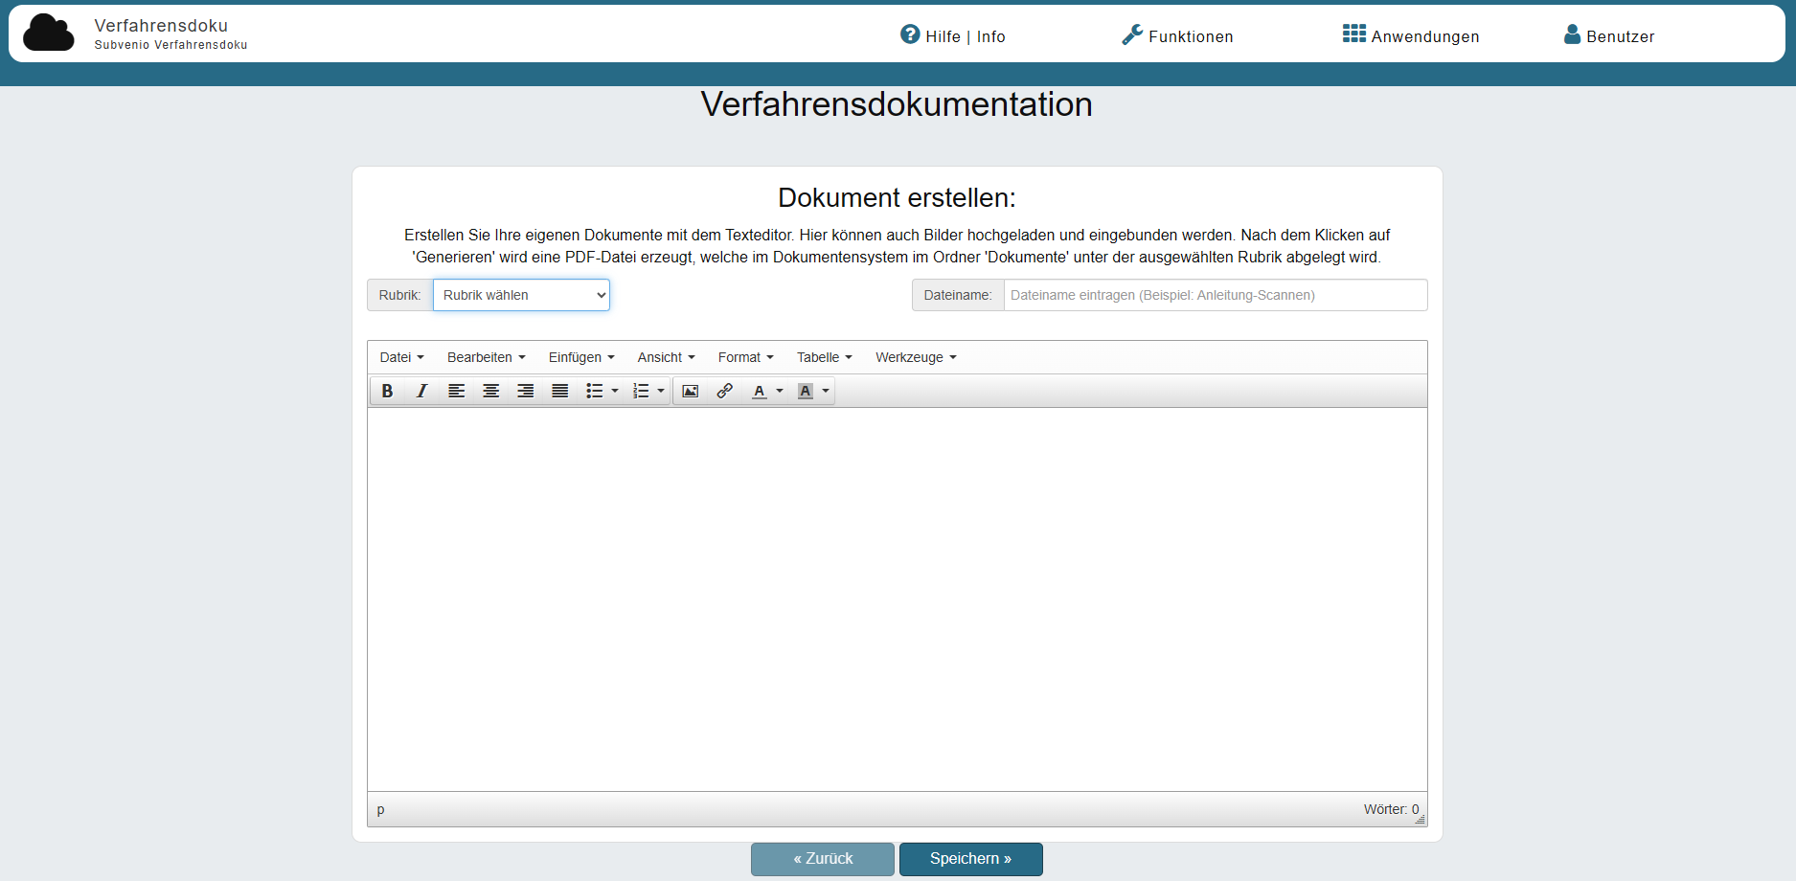Click the « Zurück button
Viewport: 1796px width, 881px height.
pos(823,859)
